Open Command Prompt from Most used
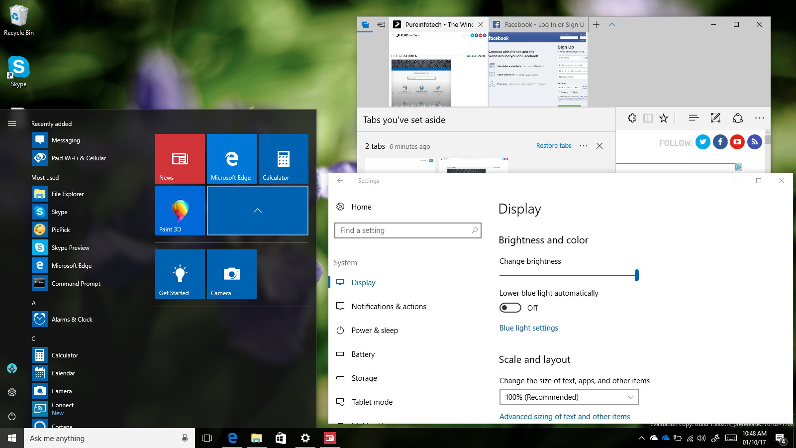The height and width of the screenshot is (448, 796). click(x=91, y=284)
